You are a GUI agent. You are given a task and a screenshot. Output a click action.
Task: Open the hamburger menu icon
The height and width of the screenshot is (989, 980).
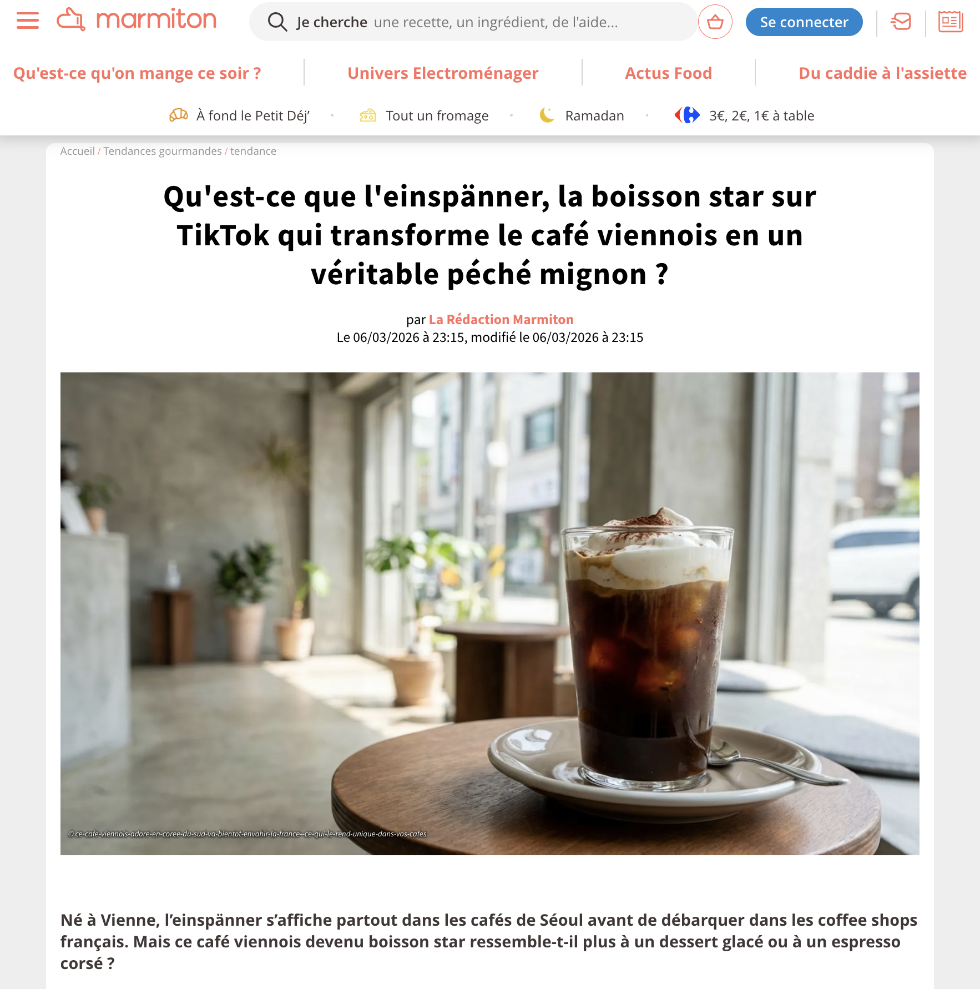pyautogui.click(x=28, y=21)
